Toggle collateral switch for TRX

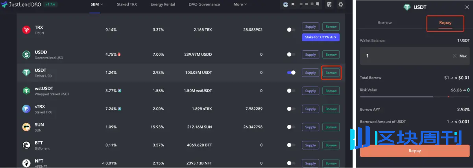[291, 30]
